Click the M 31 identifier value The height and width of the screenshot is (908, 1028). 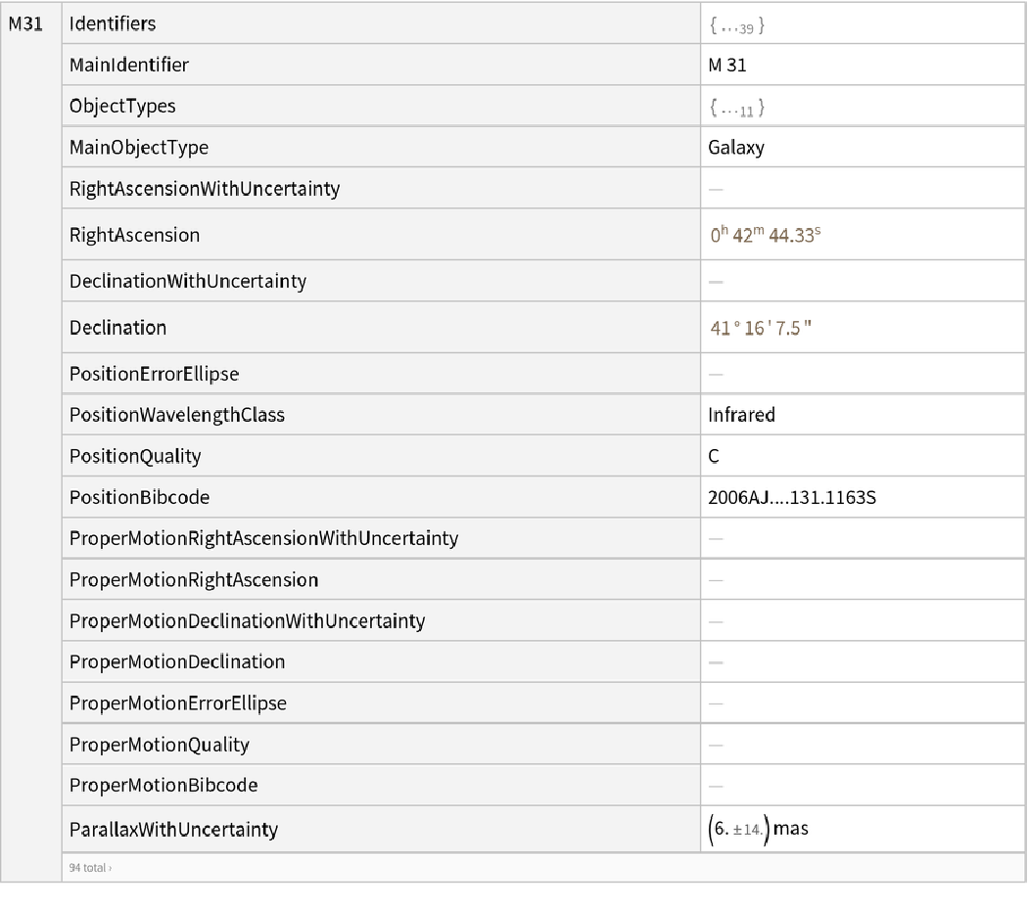728,67
